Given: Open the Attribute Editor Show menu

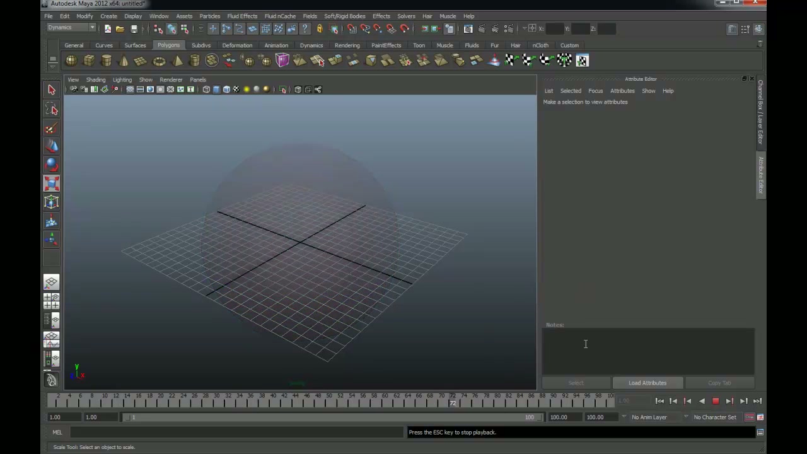Looking at the screenshot, I should click(x=648, y=91).
